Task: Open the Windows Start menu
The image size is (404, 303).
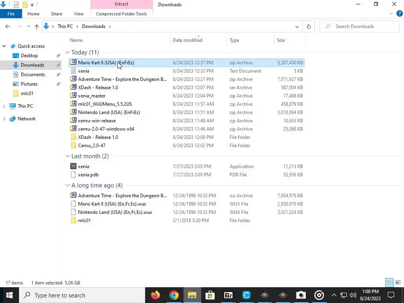Action: point(9,295)
